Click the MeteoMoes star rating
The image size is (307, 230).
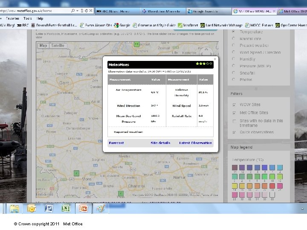pos(204,63)
